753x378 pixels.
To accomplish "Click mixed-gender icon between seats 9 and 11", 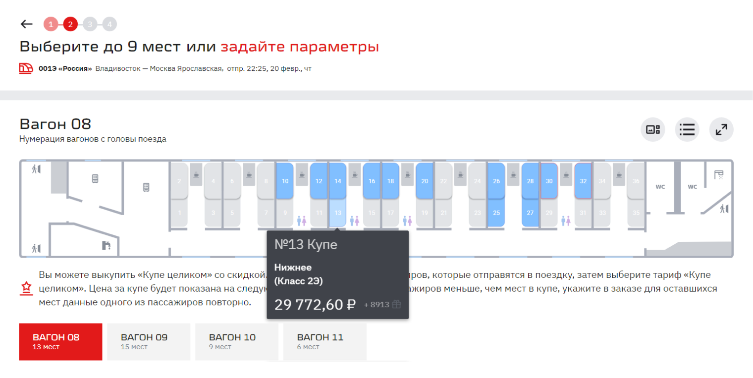I will (x=302, y=220).
